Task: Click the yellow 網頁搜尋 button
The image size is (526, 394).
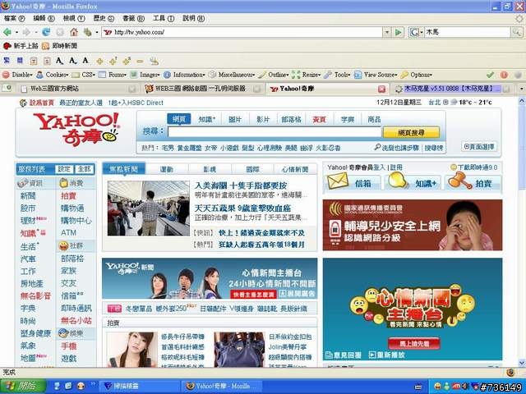Action: (x=411, y=133)
